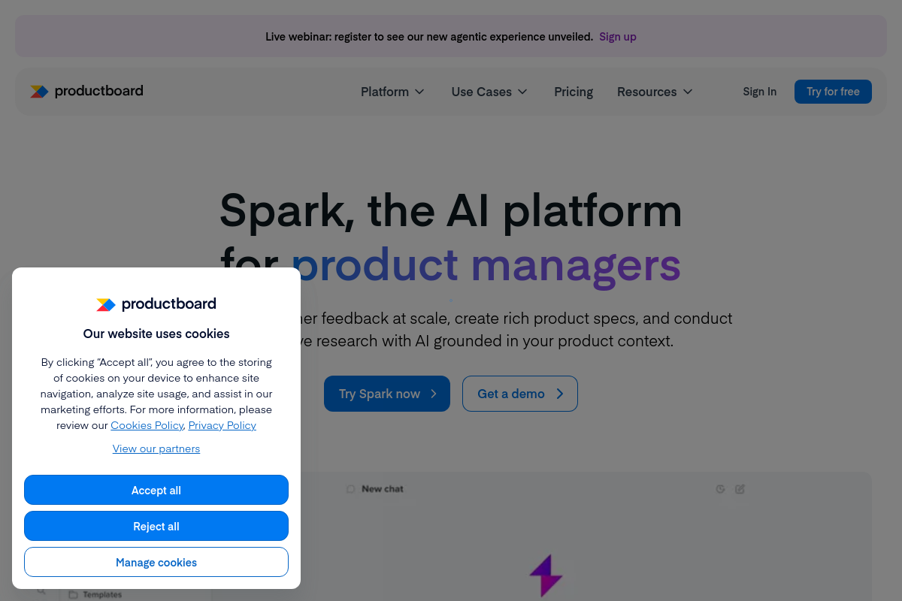
Task: Click the Get a demo button
Action: [520, 394]
